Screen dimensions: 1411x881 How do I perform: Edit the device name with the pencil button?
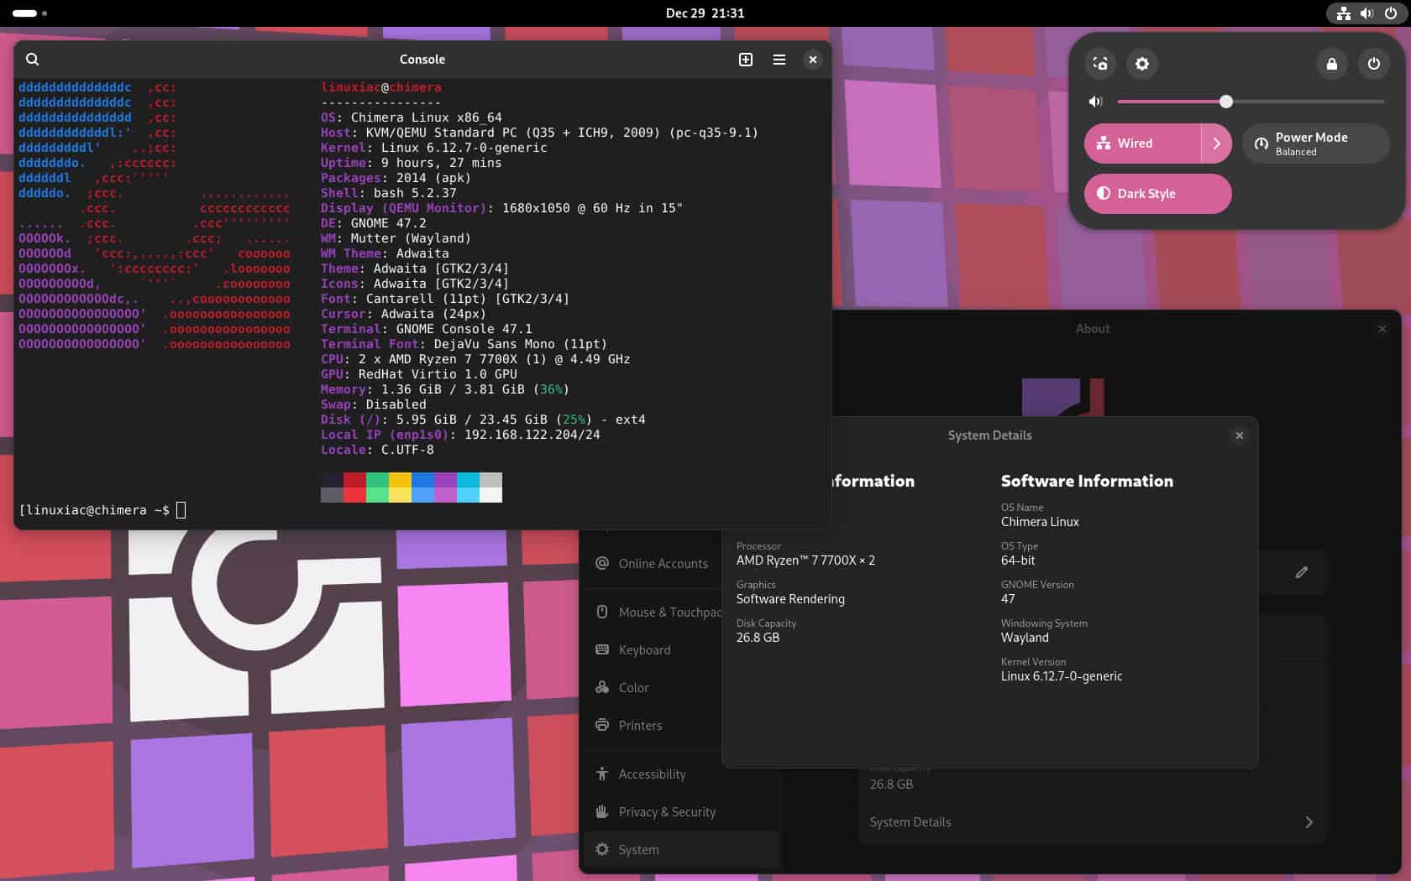[x=1301, y=572]
